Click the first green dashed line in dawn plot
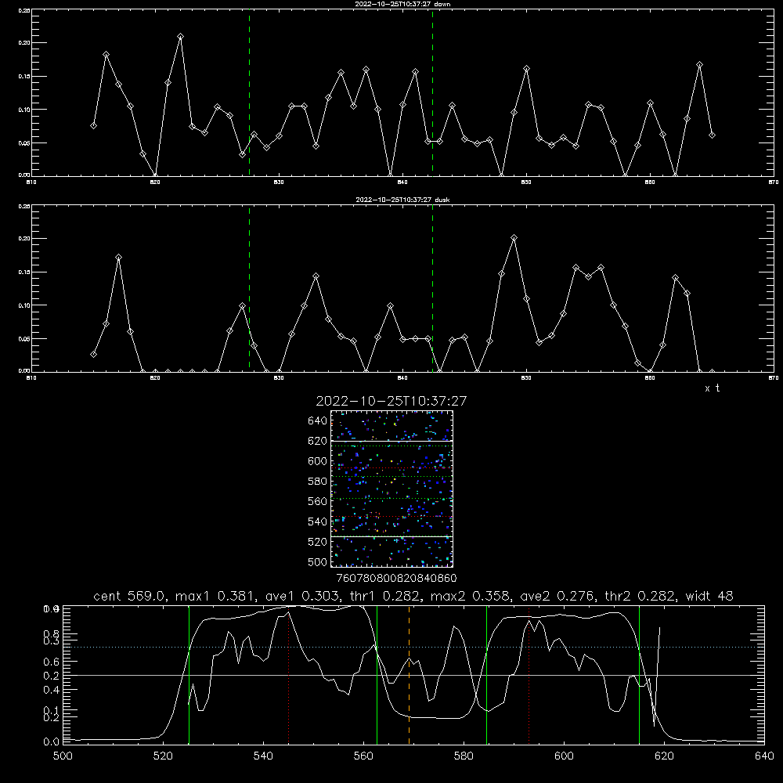The height and width of the screenshot is (783, 783). click(x=249, y=92)
